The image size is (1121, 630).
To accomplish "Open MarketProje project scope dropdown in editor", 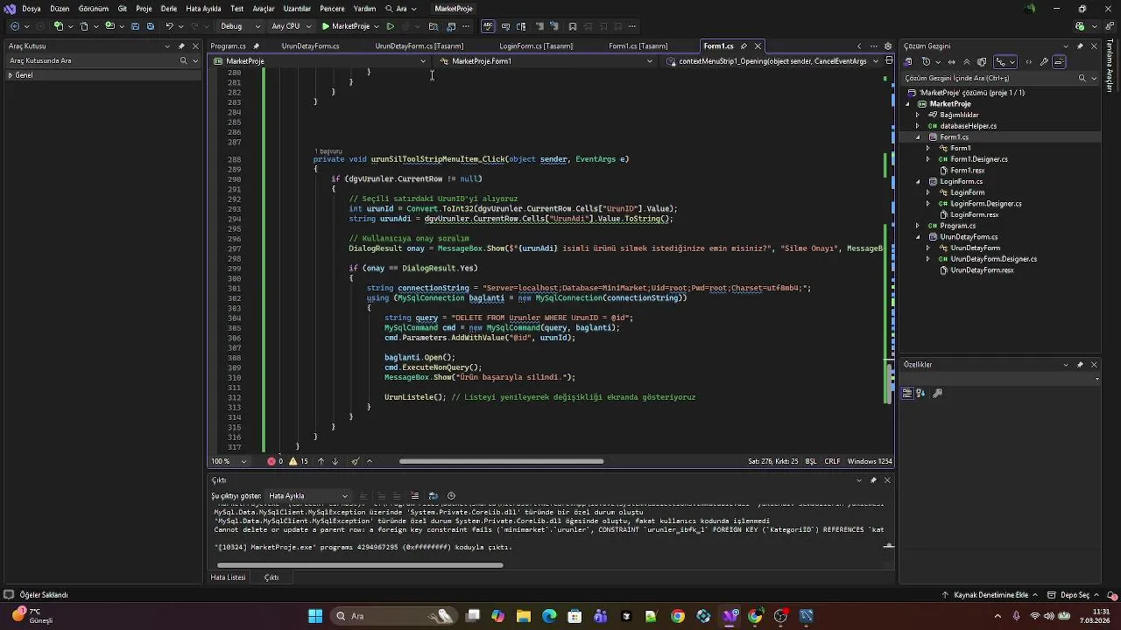I will (x=321, y=61).
